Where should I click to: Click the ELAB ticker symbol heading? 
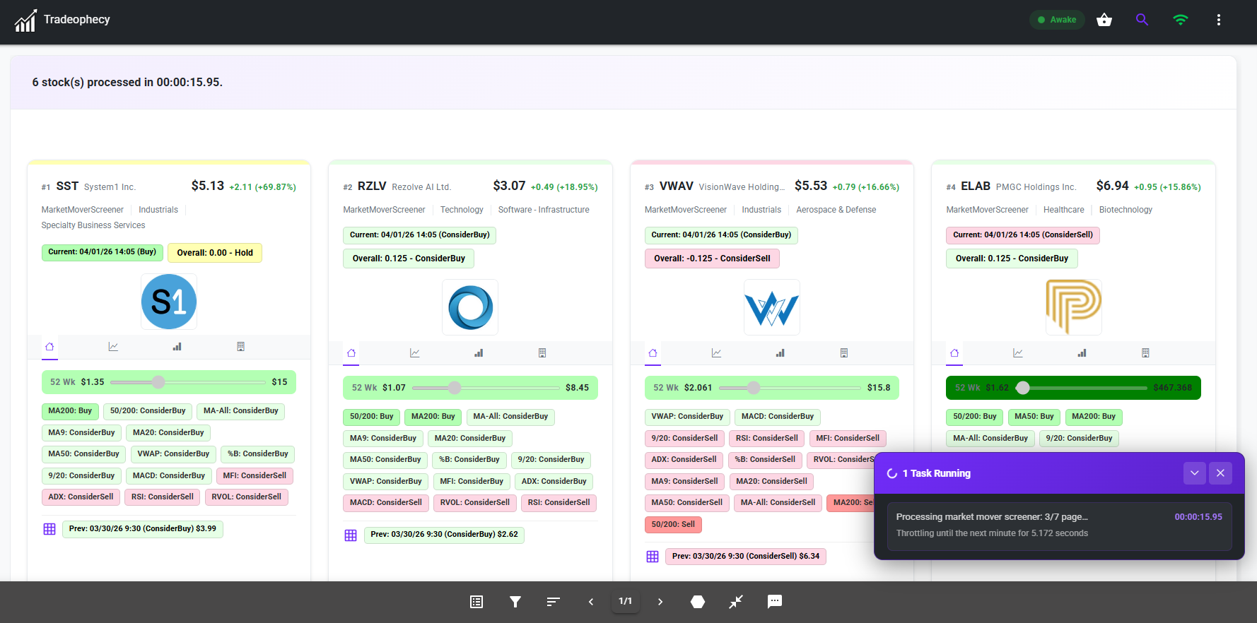(x=975, y=186)
